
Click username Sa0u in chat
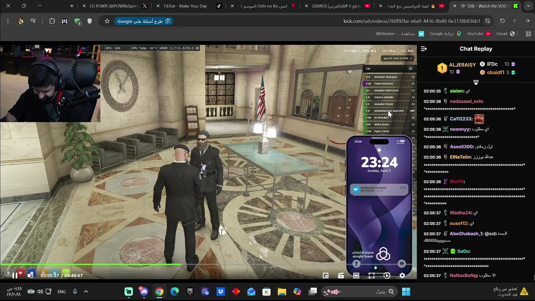[x=464, y=251]
